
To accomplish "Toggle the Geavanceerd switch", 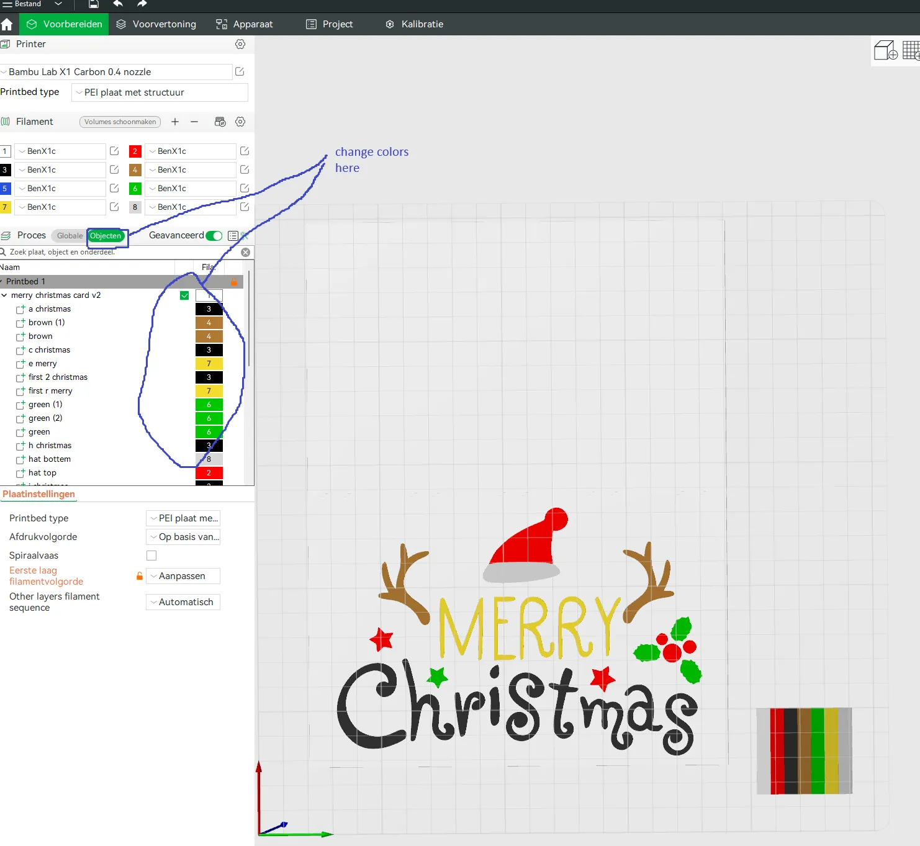I will point(214,236).
